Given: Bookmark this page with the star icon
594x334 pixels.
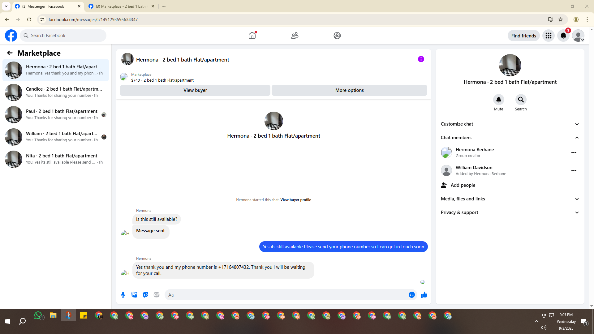Looking at the screenshot, I should tap(561, 19).
